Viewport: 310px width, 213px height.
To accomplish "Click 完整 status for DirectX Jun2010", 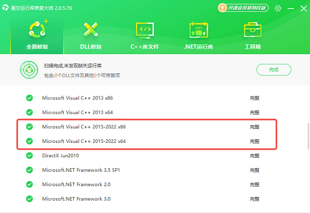I will click(x=254, y=156).
